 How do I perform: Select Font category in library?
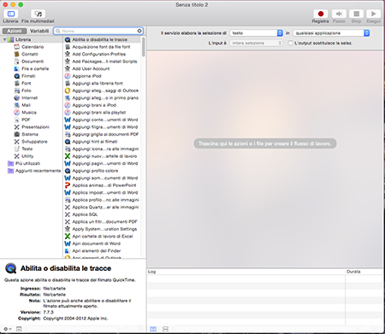pyautogui.click(x=27, y=83)
